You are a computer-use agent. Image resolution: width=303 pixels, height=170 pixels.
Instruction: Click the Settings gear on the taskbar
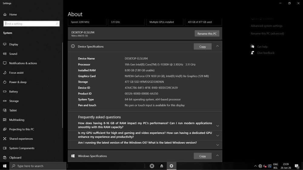[171, 166]
